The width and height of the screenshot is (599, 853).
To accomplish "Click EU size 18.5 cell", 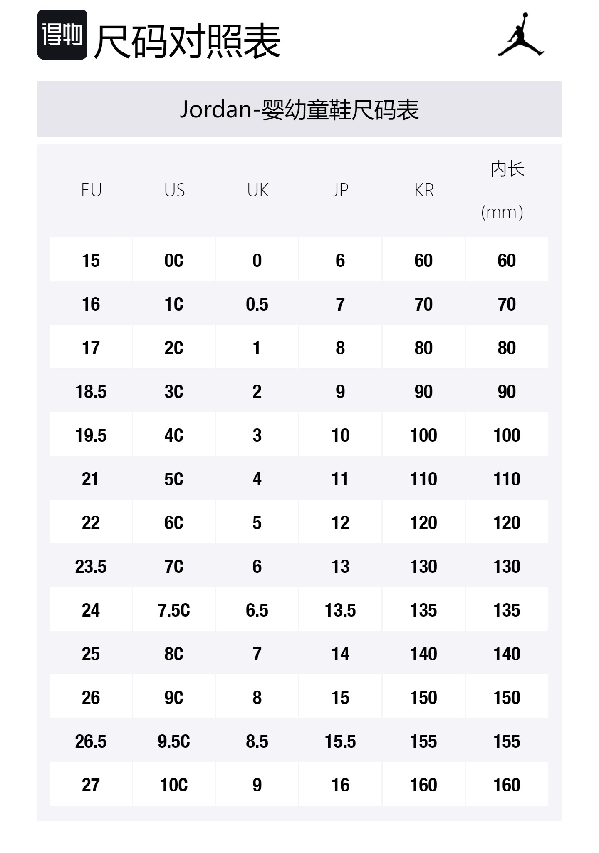I will point(91,392).
